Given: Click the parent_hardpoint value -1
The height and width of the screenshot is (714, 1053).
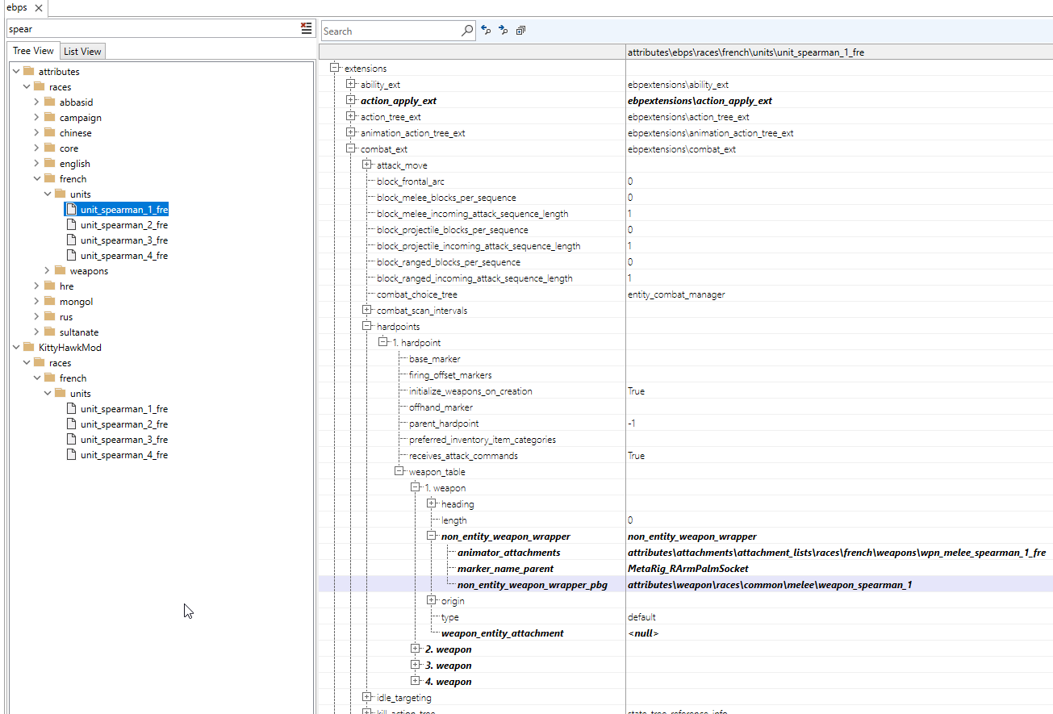Looking at the screenshot, I should (632, 424).
